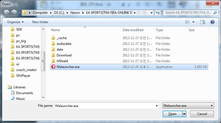Select coach_creator folder in navigation pane
This screenshot has width=221, height=123.
click(24, 70)
